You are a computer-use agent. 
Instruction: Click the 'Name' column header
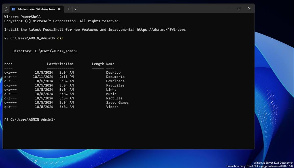(110, 64)
